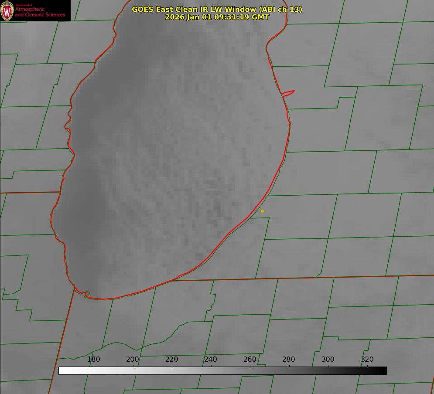Click the 180 label on the colorbar
Screen dimensions: 434x394
point(94,360)
